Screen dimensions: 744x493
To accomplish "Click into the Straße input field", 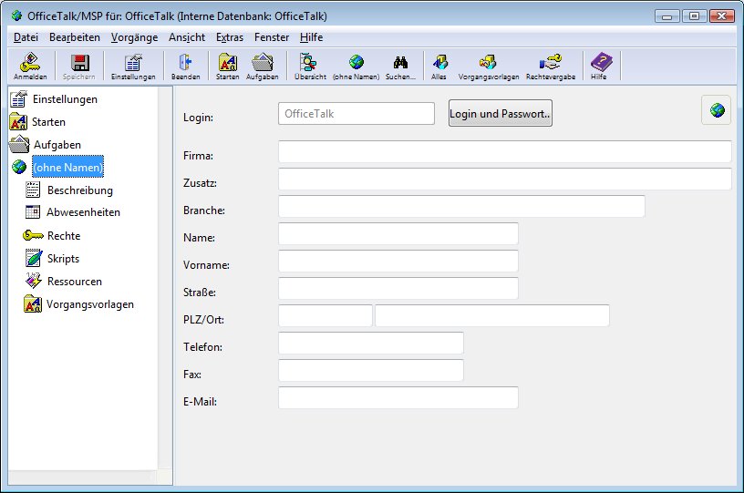I will point(398,288).
